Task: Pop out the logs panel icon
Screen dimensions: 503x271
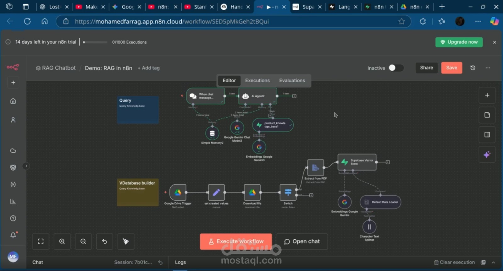Action: click(x=483, y=263)
